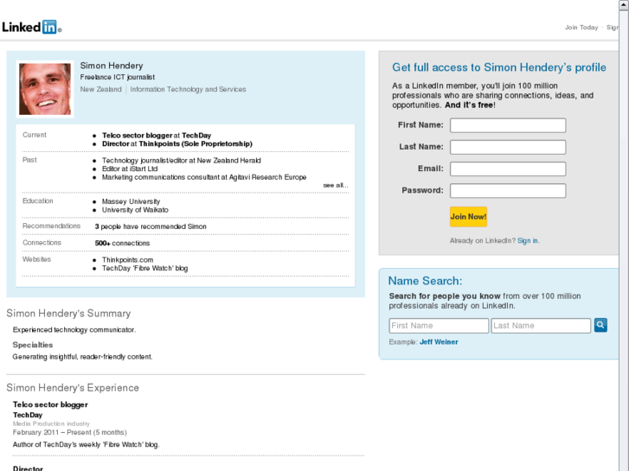Click 'Freelance ICT journalist' headline
Screen dimensions: 629x471
pyautogui.click(x=117, y=77)
